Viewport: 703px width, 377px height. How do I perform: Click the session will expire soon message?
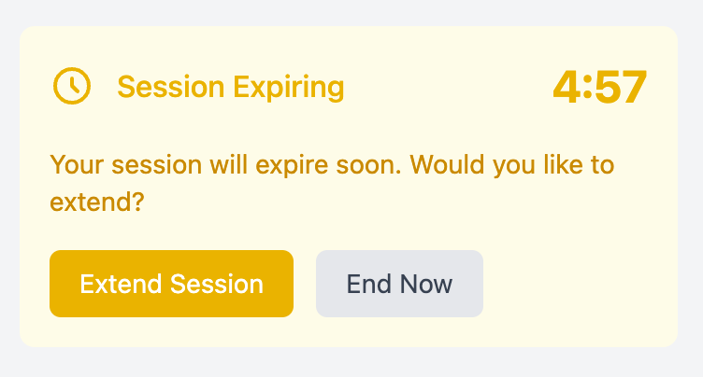tap(332, 183)
